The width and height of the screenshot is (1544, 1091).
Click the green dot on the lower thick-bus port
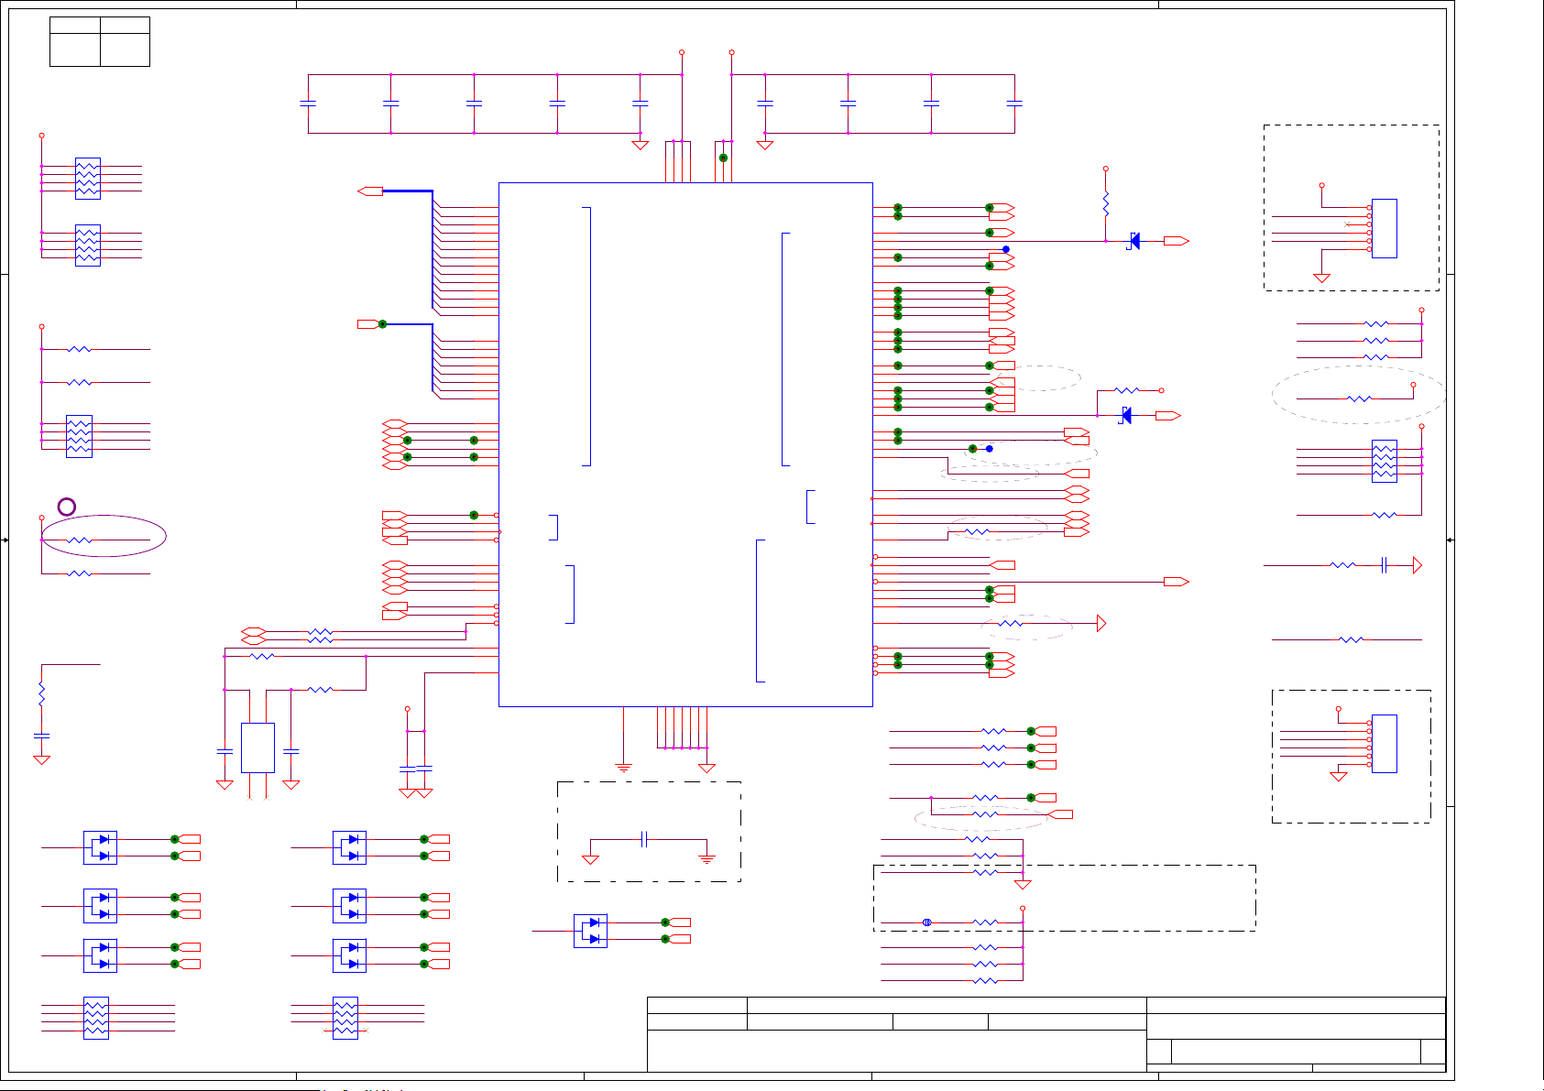tap(382, 324)
